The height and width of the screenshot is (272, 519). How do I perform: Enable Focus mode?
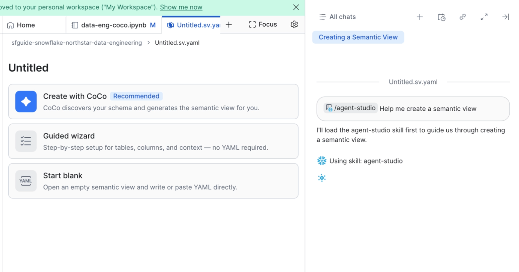tap(263, 24)
